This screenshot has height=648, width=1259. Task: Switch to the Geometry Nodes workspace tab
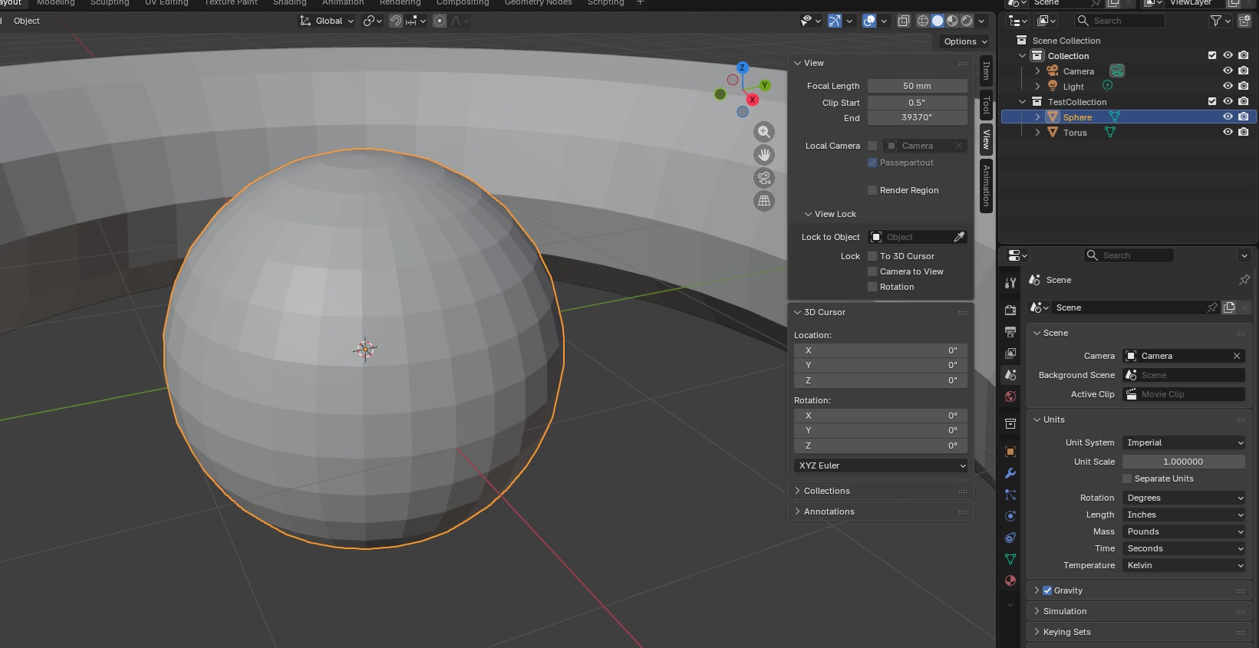(x=538, y=3)
